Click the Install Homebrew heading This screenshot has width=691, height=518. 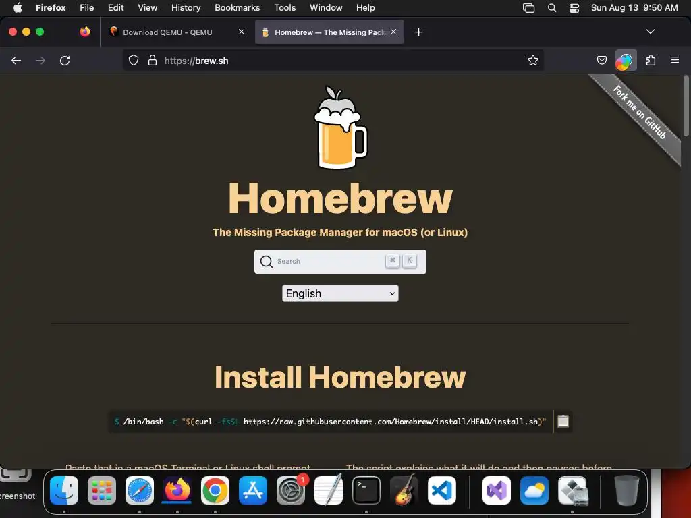click(x=340, y=378)
